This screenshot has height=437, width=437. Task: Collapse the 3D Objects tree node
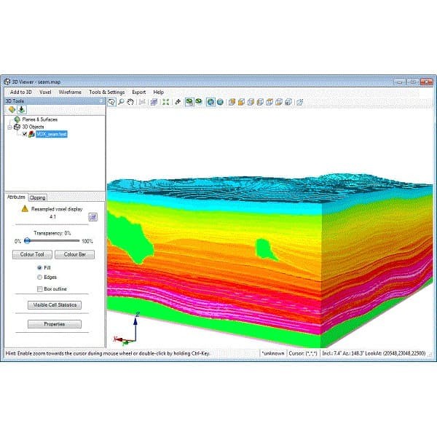[x=9, y=127]
